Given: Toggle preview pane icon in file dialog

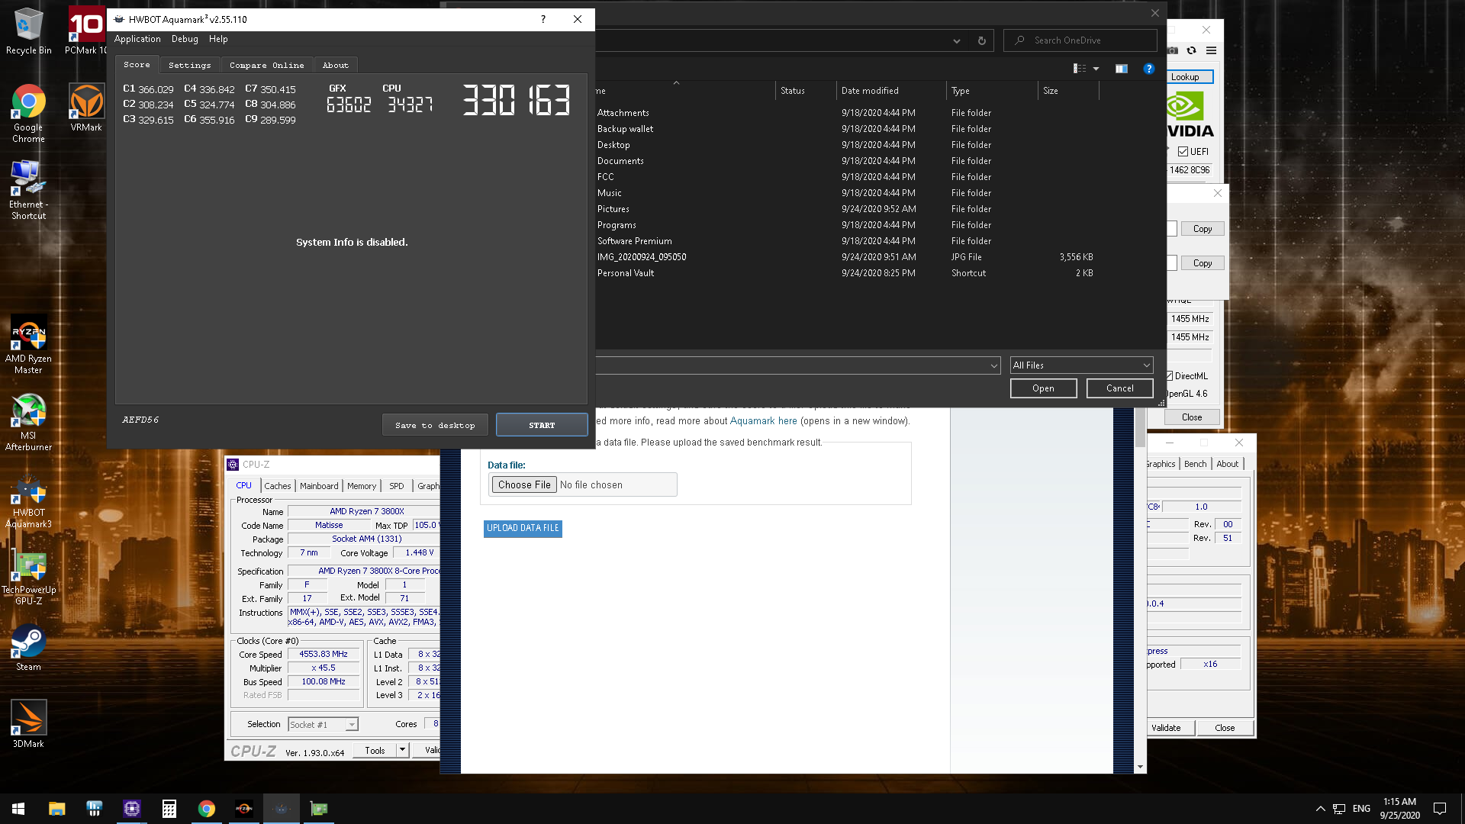Looking at the screenshot, I should click(1121, 69).
